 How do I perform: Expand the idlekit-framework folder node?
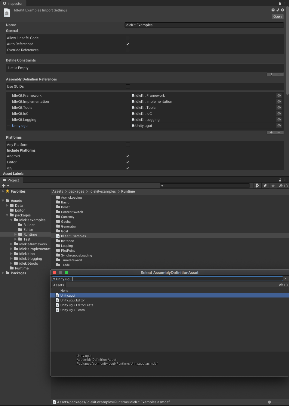11,244
